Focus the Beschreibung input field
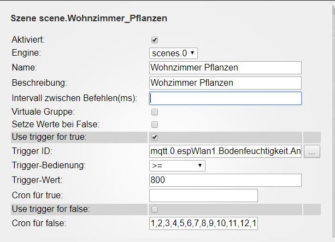The image size is (335, 242). tap(225, 82)
